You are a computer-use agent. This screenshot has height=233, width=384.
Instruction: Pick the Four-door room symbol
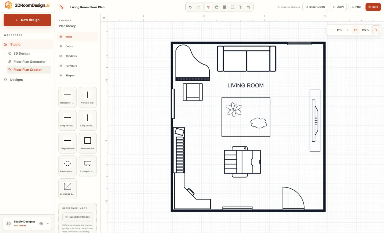(x=67, y=166)
